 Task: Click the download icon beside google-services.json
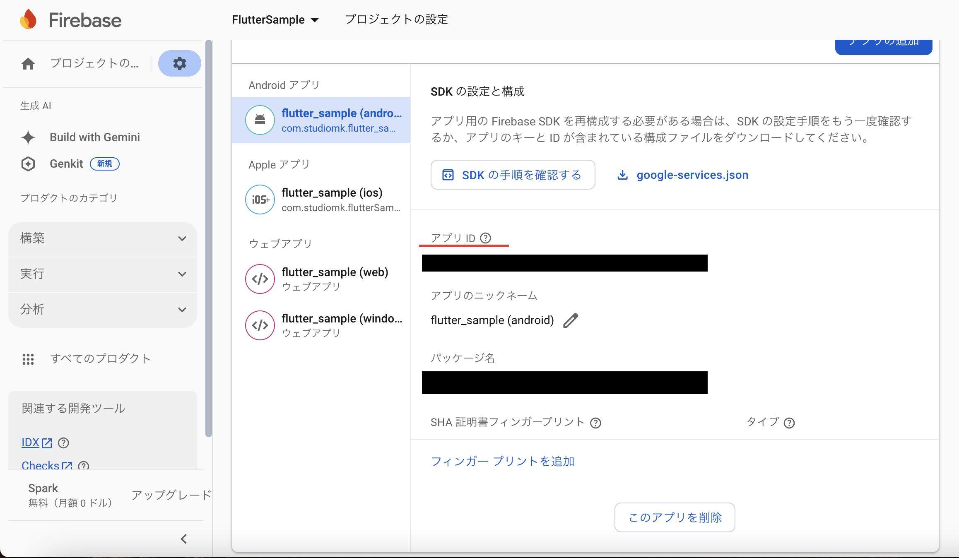click(623, 175)
